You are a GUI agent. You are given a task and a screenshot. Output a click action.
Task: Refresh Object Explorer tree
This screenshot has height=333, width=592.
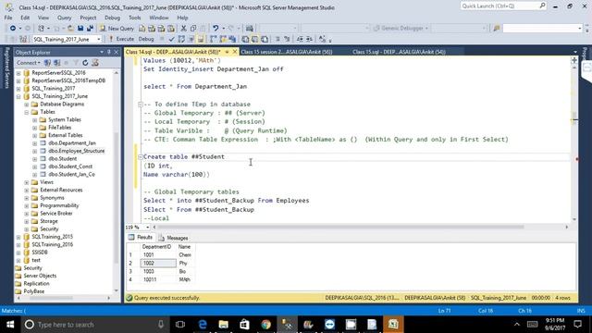(x=85, y=63)
